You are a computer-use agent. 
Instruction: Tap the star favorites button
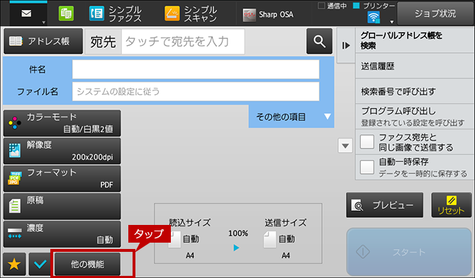[x=14, y=264]
